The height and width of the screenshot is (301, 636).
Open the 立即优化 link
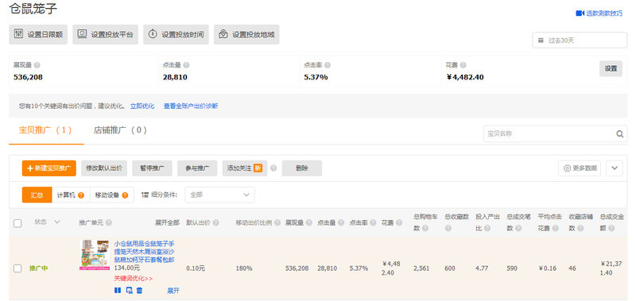click(142, 106)
